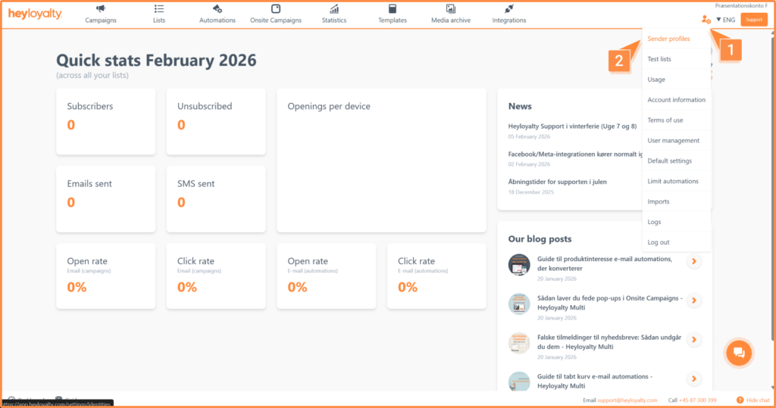Open news item about Facebook/Meta-integrationen
776x408 pixels.
[574, 154]
